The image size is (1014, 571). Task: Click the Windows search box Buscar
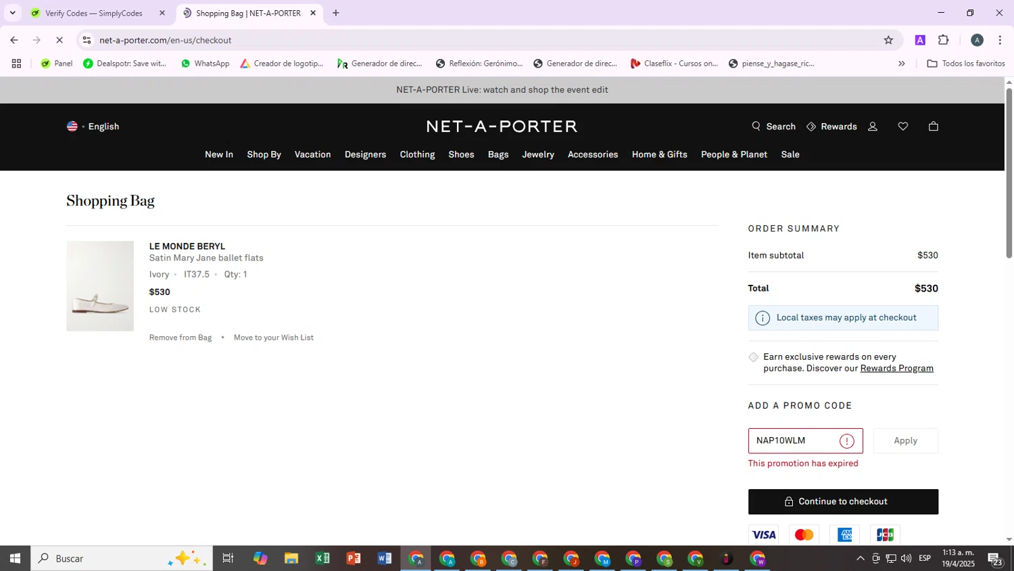pos(122,559)
